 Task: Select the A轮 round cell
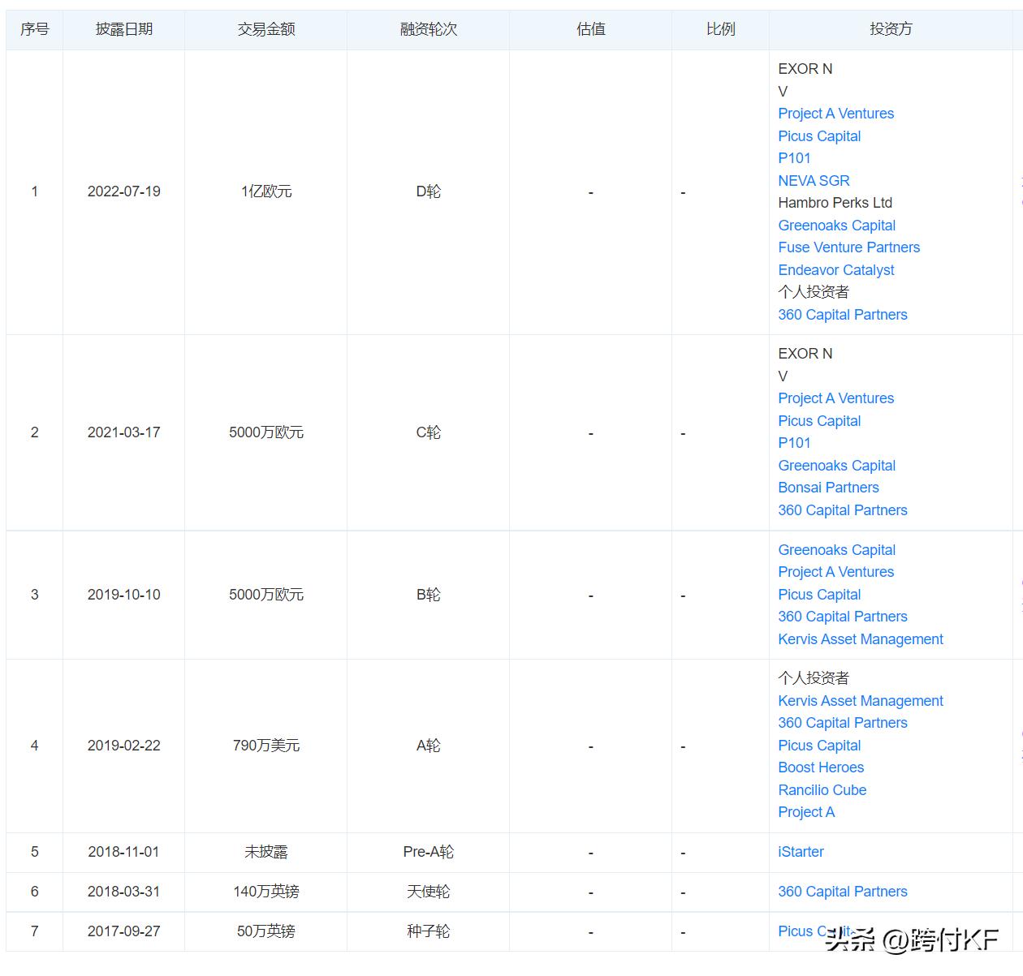click(428, 746)
